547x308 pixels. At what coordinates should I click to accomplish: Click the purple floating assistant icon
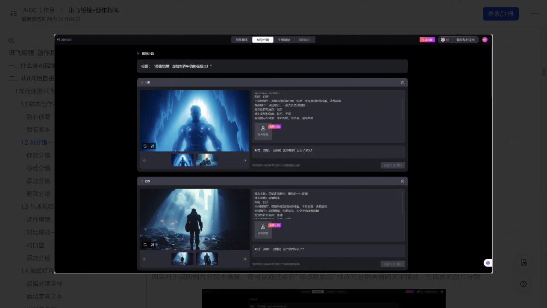[x=488, y=263]
